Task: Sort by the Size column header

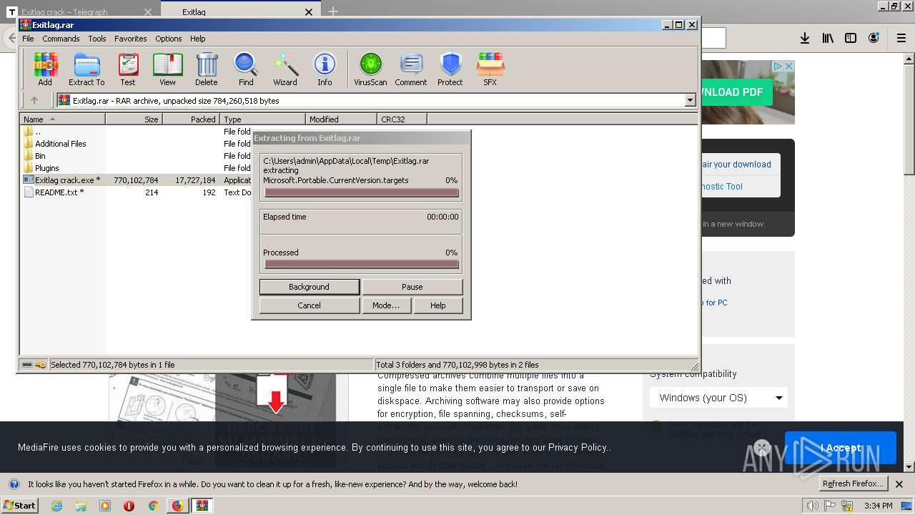Action: click(134, 119)
